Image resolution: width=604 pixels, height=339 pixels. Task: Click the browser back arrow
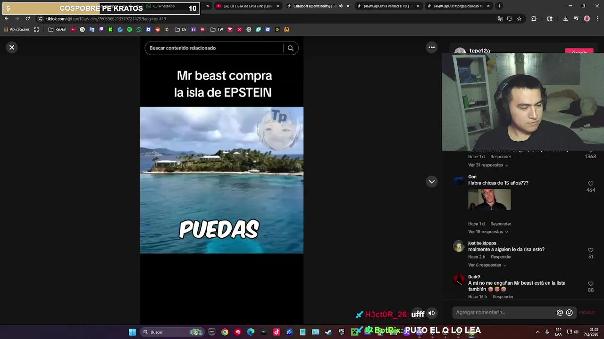6,19
